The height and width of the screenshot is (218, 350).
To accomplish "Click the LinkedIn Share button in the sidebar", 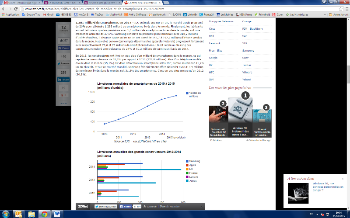I will tap(63, 80).
